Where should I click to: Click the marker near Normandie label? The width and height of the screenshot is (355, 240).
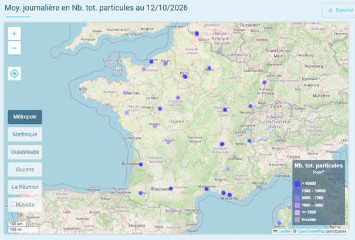144,69
